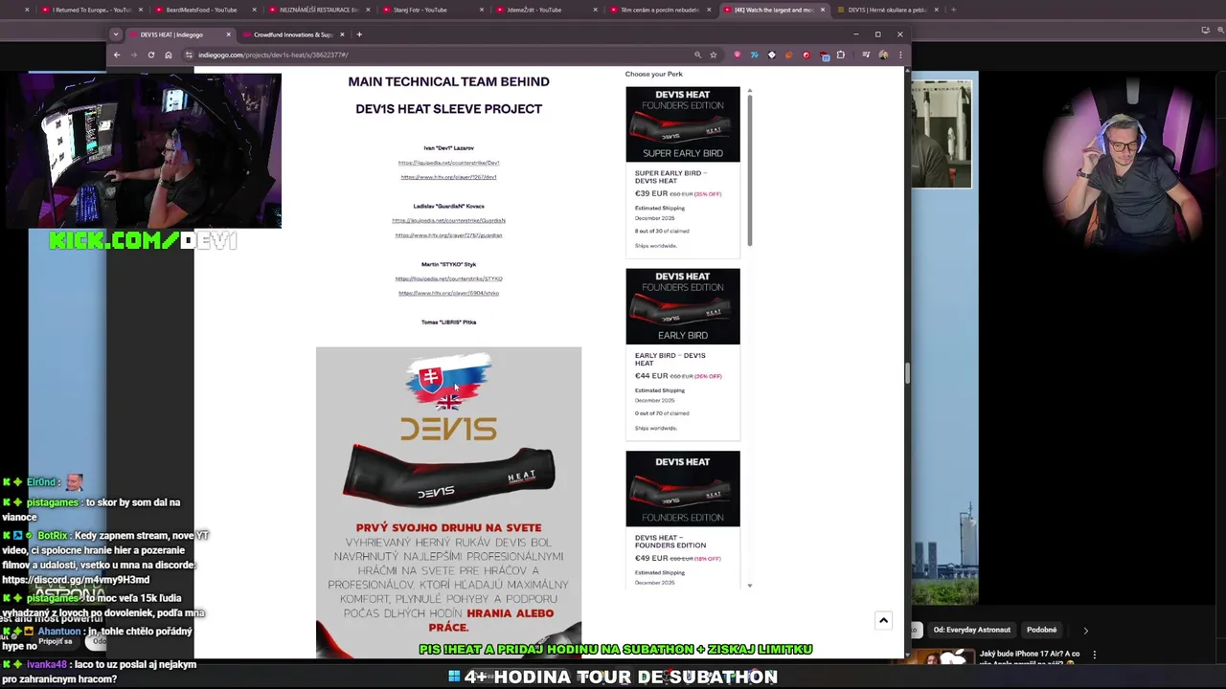1226x689 pixels.
Task: Click the perk list scrollbar thumb
Action: (x=750, y=168)
